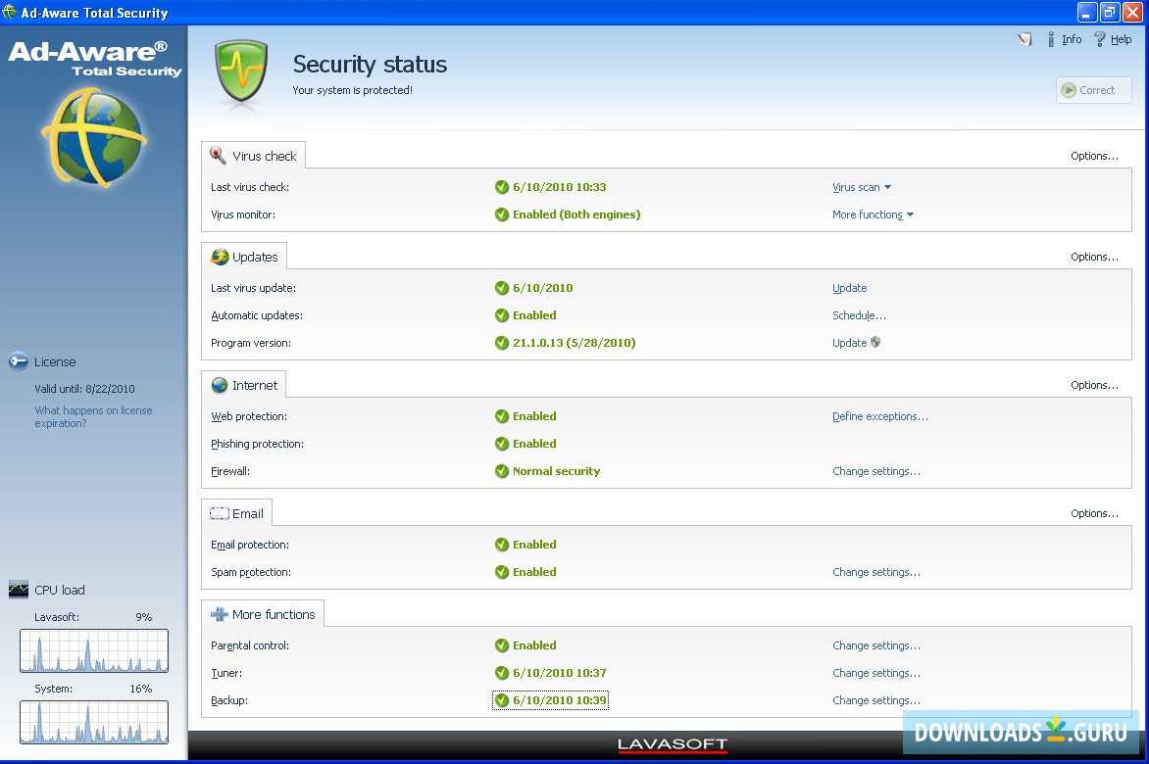Click green check icon for Parental control
The height and width of the screenshot is (764, 1149).
point(501,645)
